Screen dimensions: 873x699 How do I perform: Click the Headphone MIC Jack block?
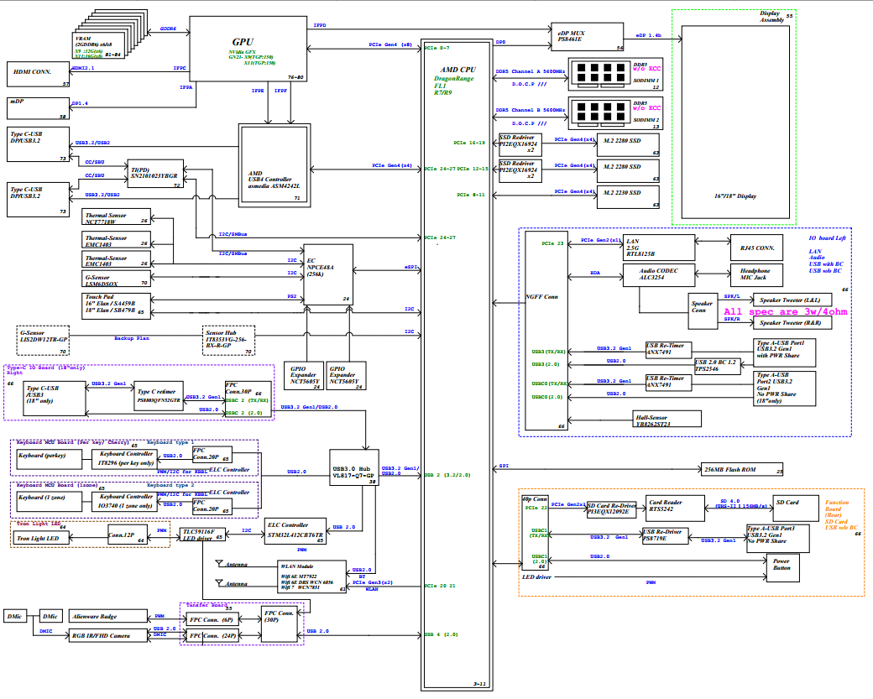[757, 275]
